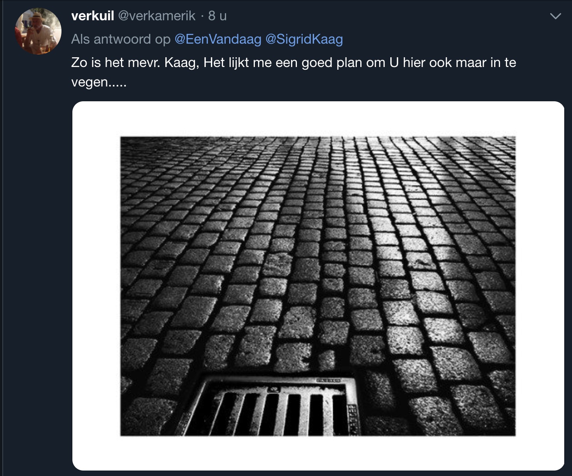Go to the @SigridKaag mention
Image resolution: width=572 pixels, height=476 pixels.
point(304,39)
